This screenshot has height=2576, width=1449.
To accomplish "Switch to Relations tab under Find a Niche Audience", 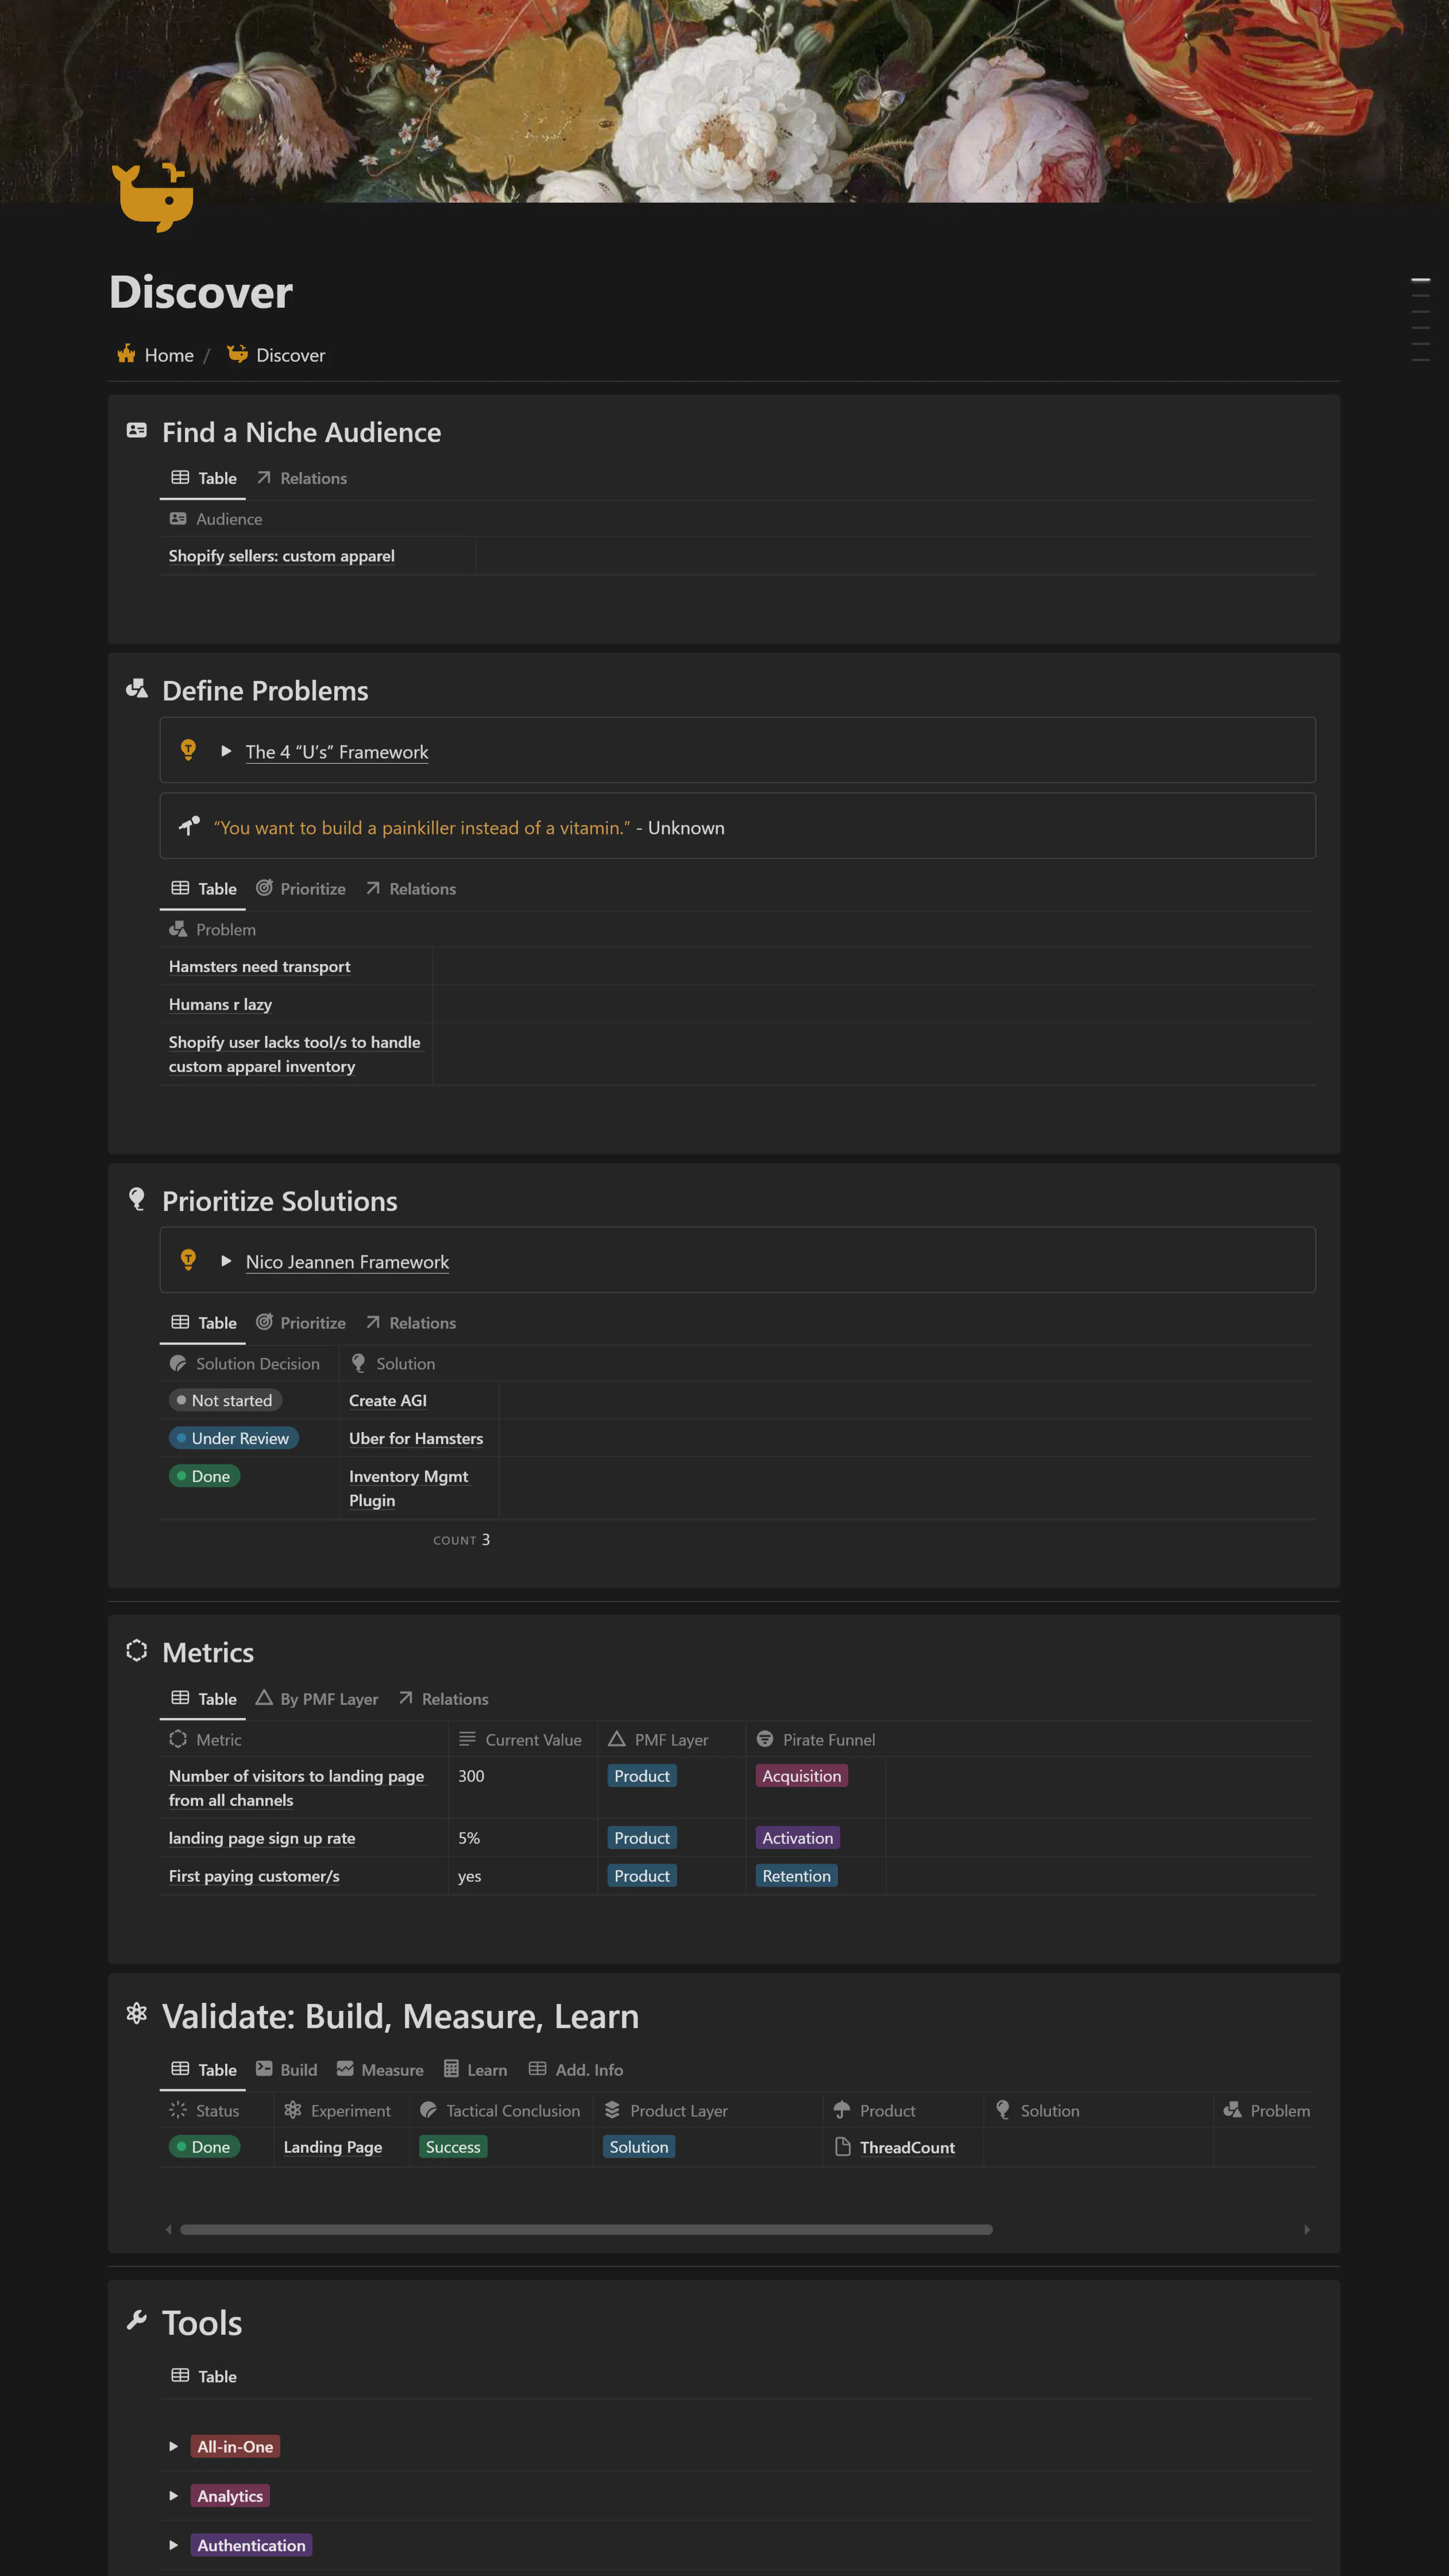I will tap(302, 478).
